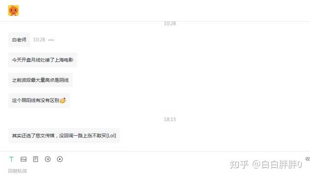Click the 10:28 time next to 白老师
Viewport: 310px width, 177px height.
click(39, 40)
